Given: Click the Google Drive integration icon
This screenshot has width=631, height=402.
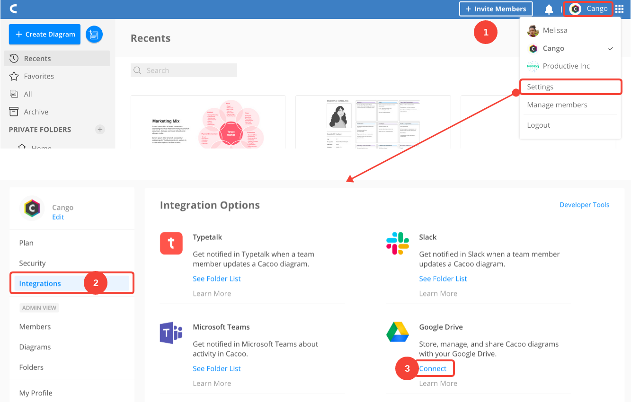Looking at the screenshot, I should coord(398,333).
